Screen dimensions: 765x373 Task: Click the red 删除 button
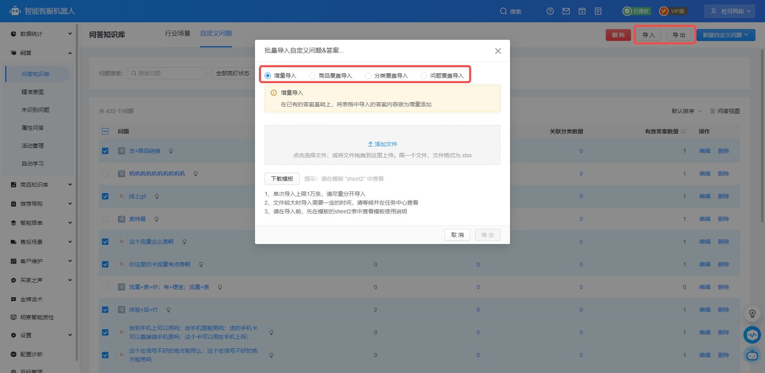(x=618, y=35)
